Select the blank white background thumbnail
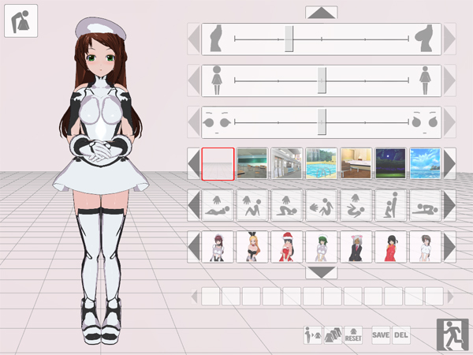This screenshot has height=355, width=473. pyautogui.click(x=218, y=164)
